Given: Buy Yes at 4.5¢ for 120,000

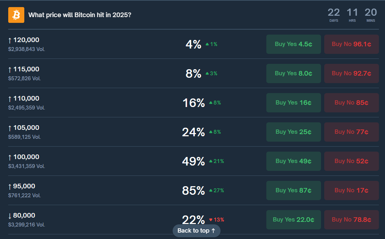Looking at the screenshot, I should coord(293,44).
